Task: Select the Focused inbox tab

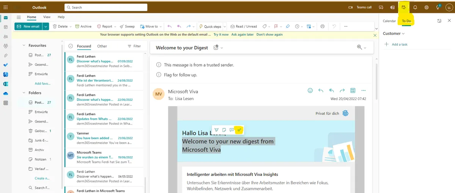Action: pos(84,46)
